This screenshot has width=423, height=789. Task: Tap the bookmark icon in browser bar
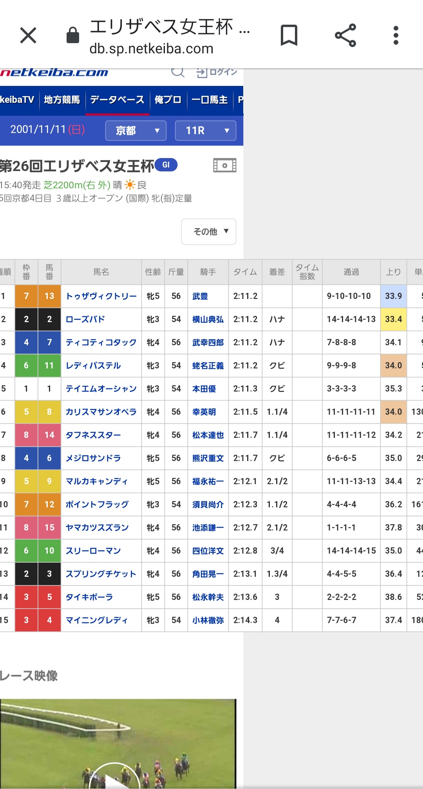[289, 36]
